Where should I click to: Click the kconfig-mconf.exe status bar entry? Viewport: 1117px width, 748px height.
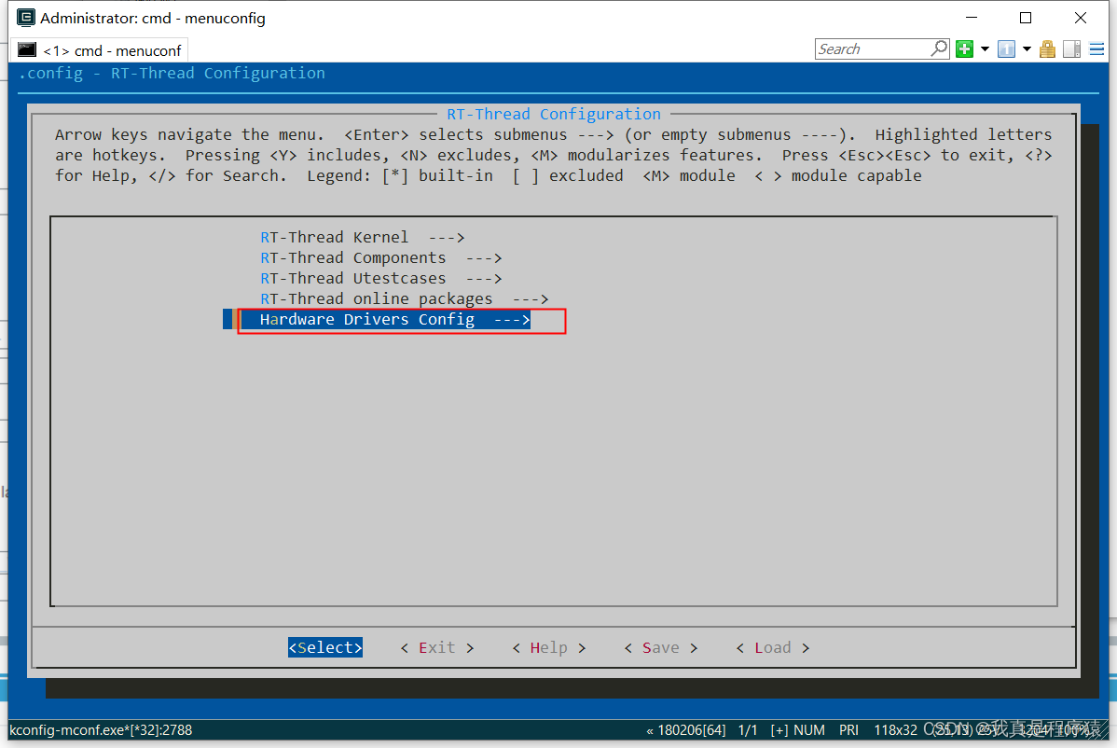(101, 730)
